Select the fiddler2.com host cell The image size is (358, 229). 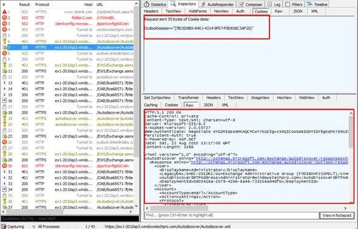[82, 18]
